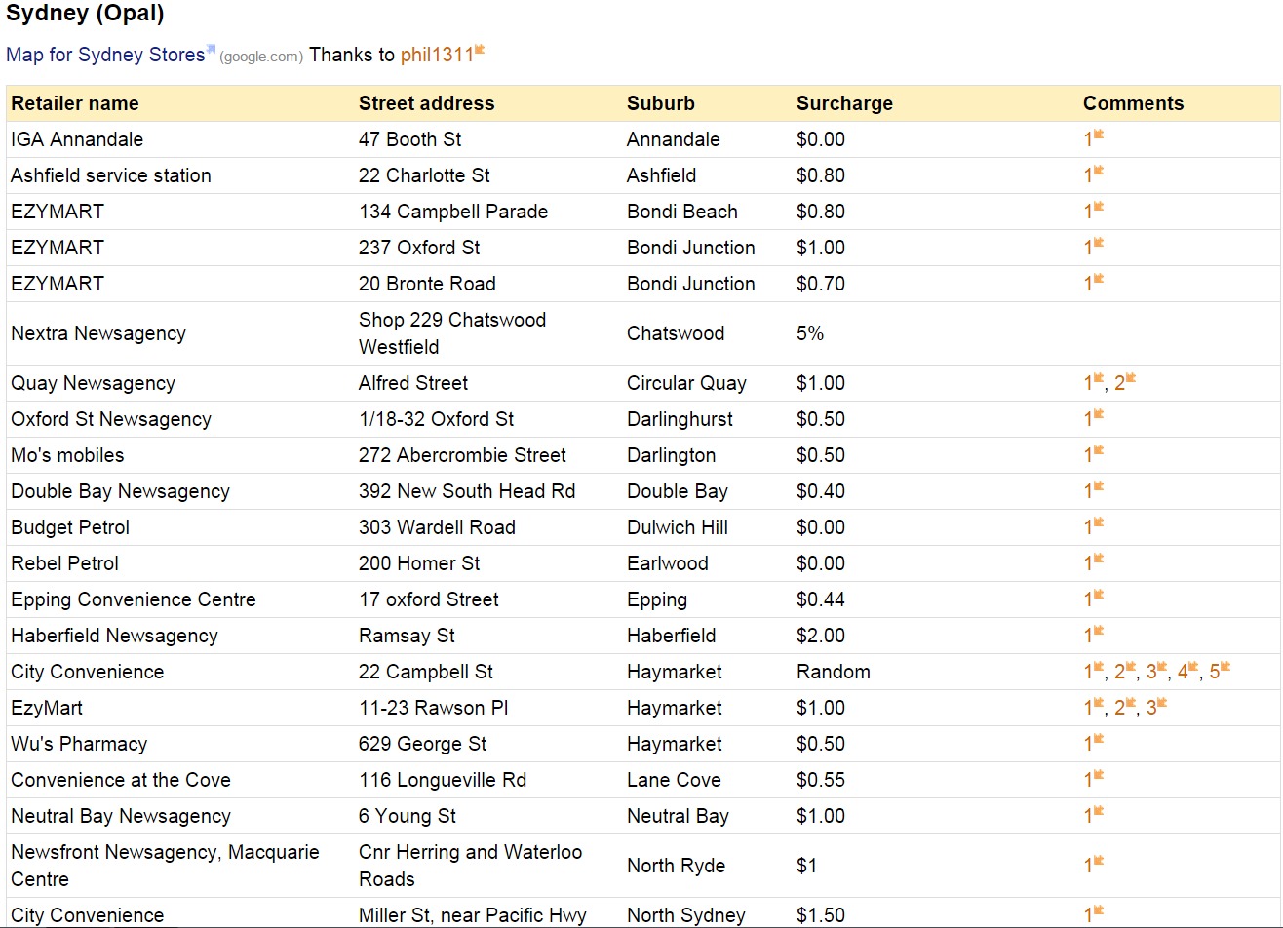Select the 6 Young St address
This screenshot has height=928, width=1283.
[x=408, y=816]
